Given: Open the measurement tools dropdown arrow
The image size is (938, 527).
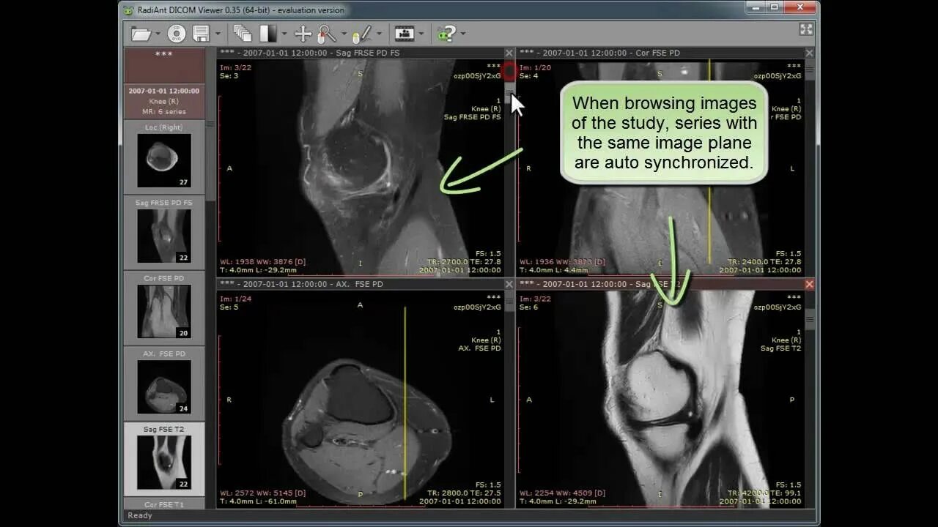Looking at the screenshot, I should tap(379, 34).
